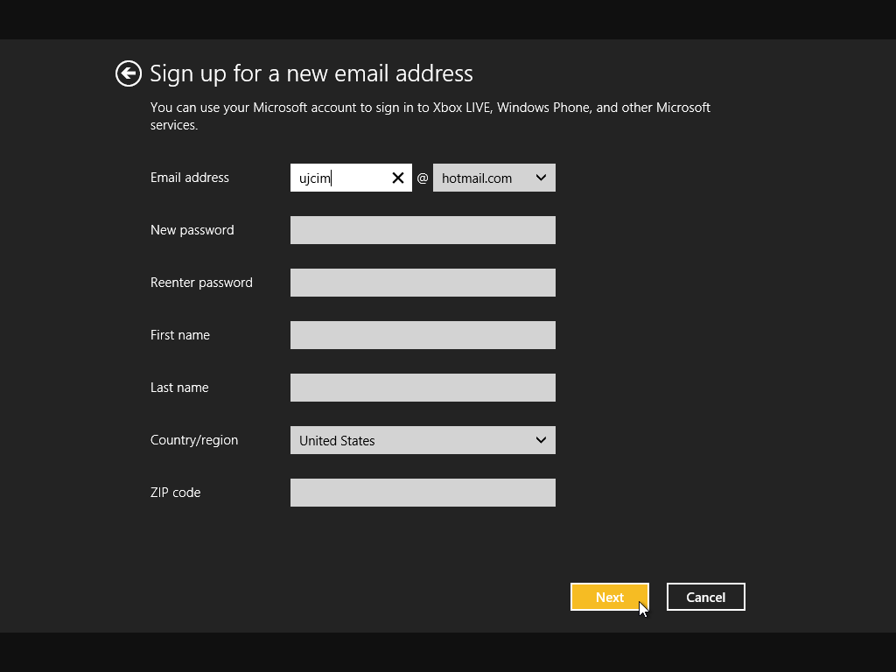Expand the Country/region United States dropdown
Screen dimensions: 896x672
point(423,440)
